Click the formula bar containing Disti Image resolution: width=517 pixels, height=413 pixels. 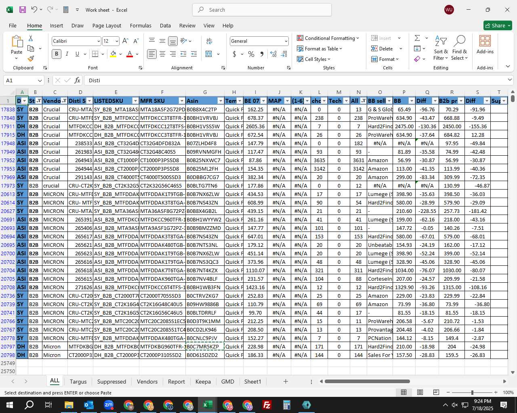coord(296,80)
